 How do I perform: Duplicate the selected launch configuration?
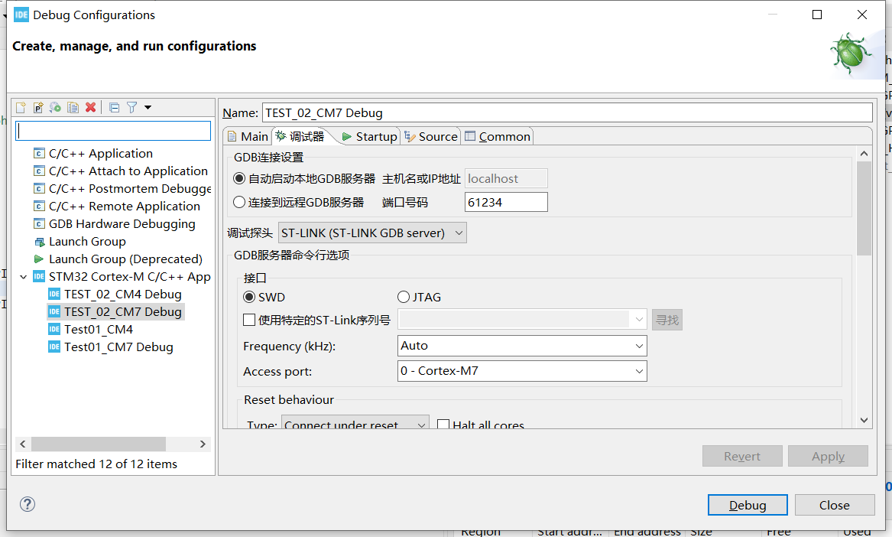click(73, 107)
